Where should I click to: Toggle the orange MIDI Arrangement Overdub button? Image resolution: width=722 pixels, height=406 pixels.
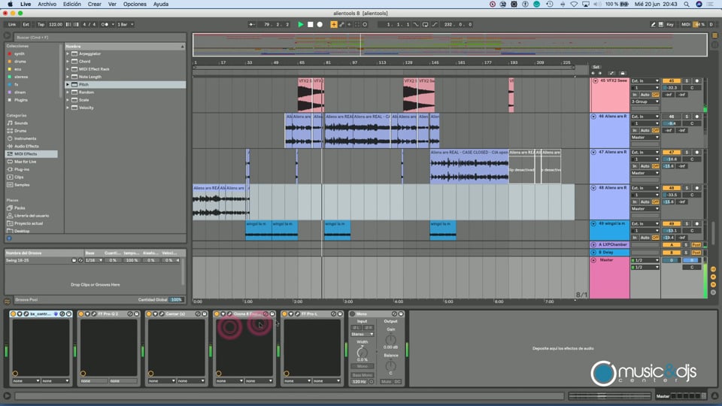click(334, 24)
